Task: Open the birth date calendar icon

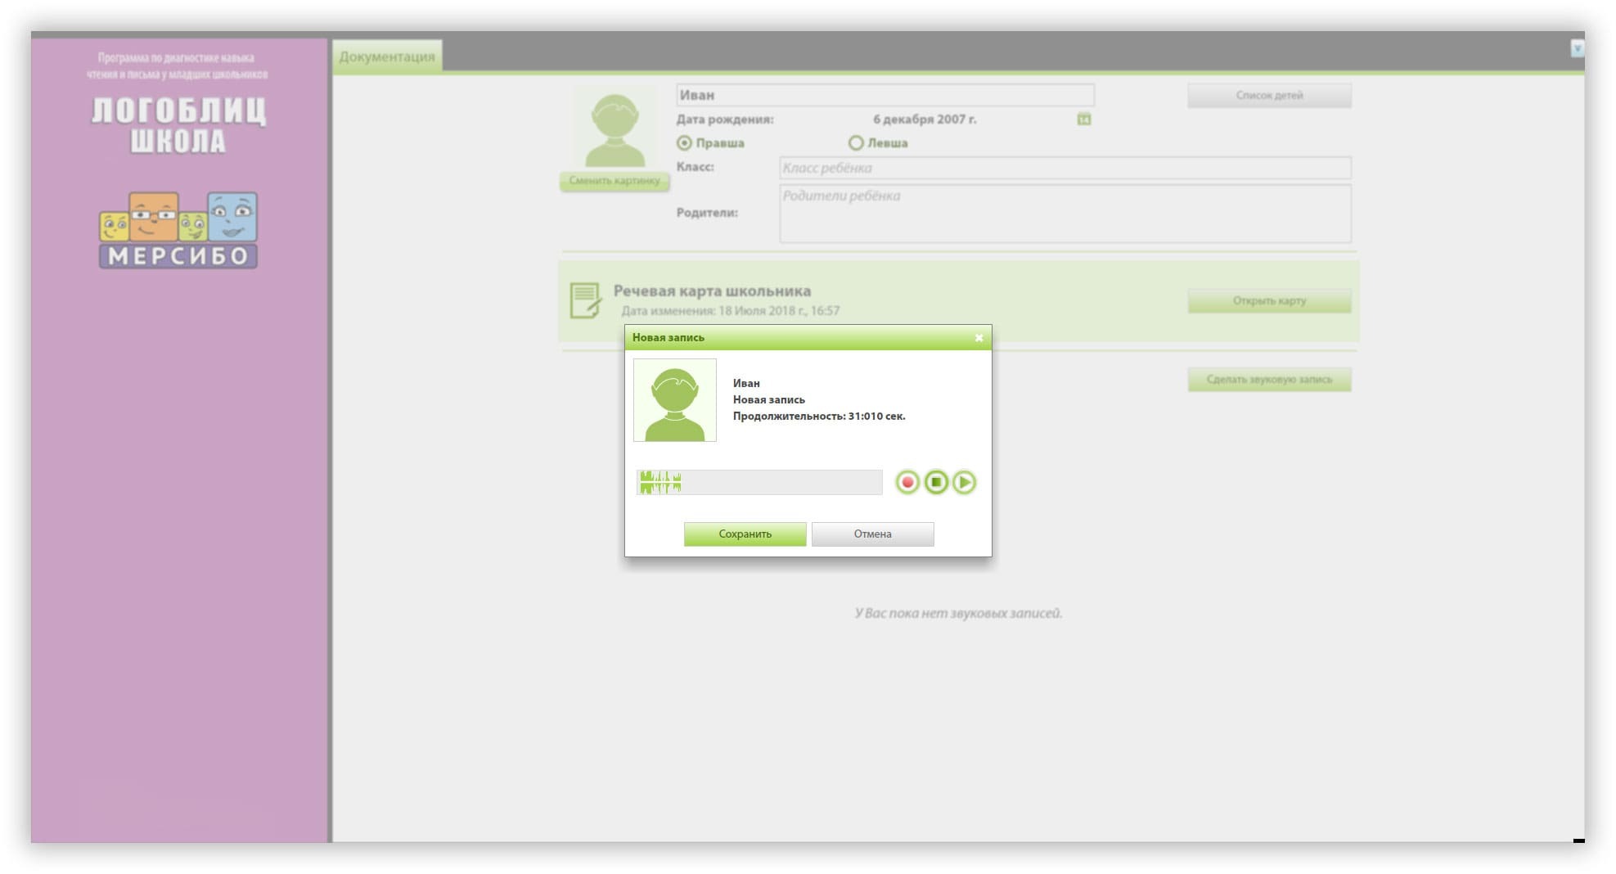Action: [1083, 119]
